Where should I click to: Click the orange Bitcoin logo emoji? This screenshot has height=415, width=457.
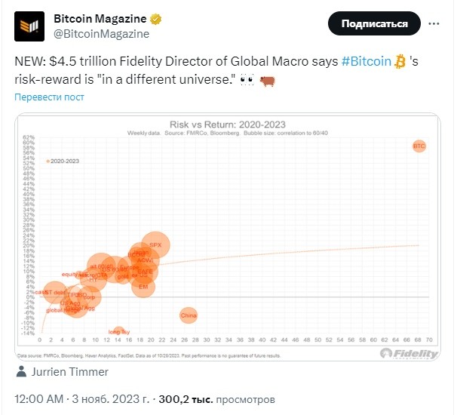click(400, 62)
